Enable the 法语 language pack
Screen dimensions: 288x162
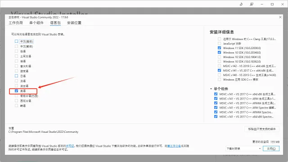(16, 81)
